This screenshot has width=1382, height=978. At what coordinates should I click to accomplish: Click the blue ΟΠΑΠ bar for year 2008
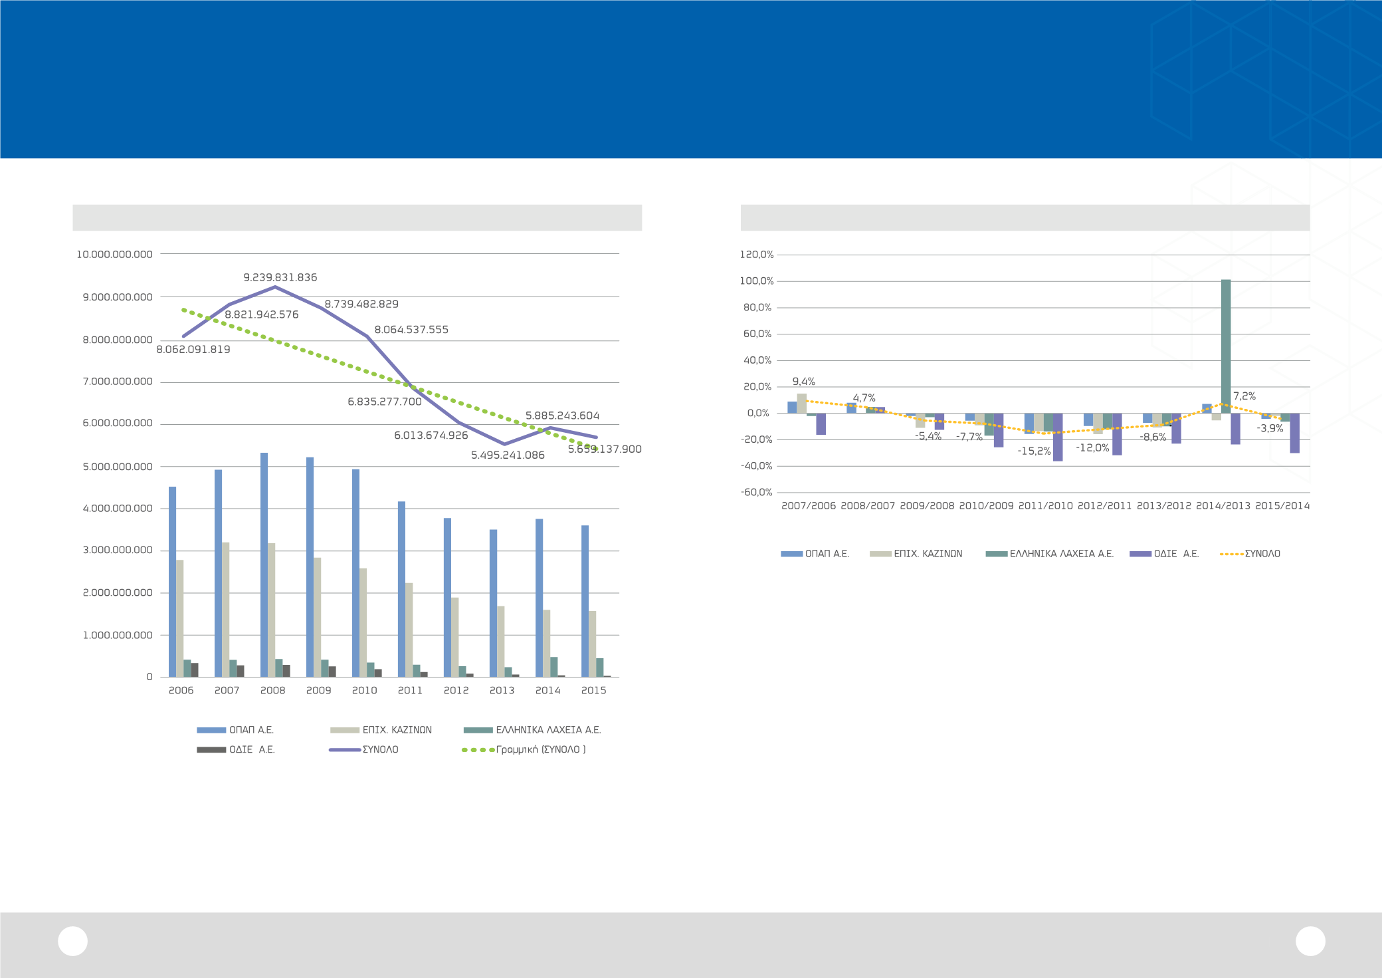[264, 565]
